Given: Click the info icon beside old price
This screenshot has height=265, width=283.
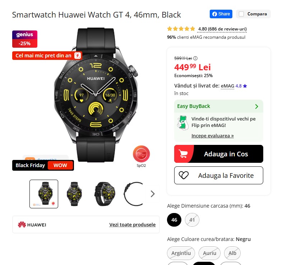Looking at the screenshot, I should point(195,58).
